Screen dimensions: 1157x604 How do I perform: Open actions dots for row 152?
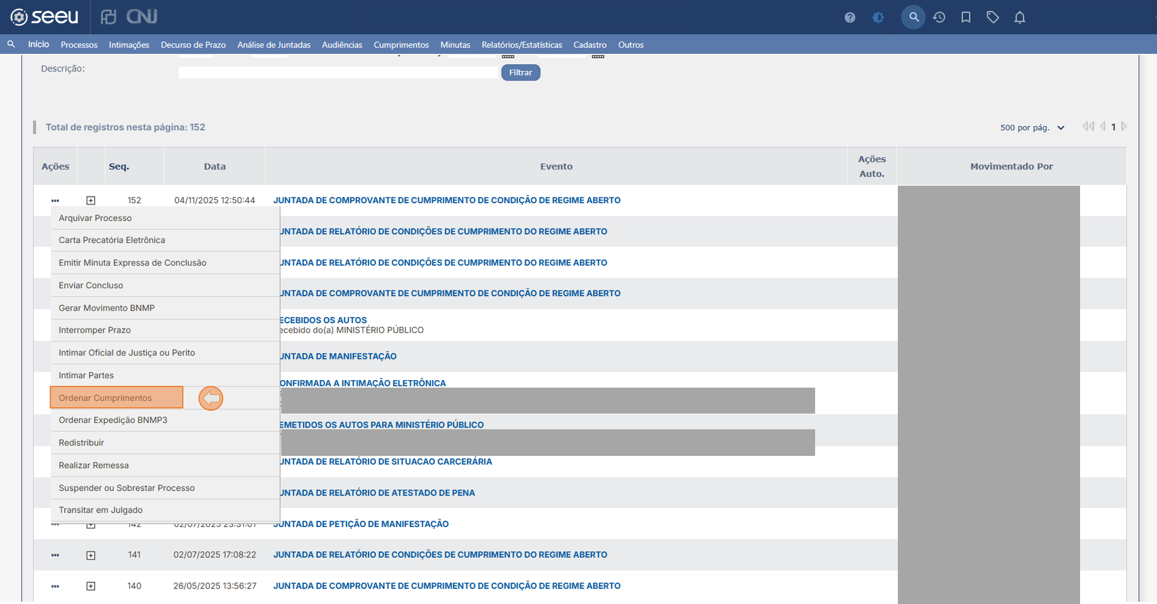coord(55,200)
